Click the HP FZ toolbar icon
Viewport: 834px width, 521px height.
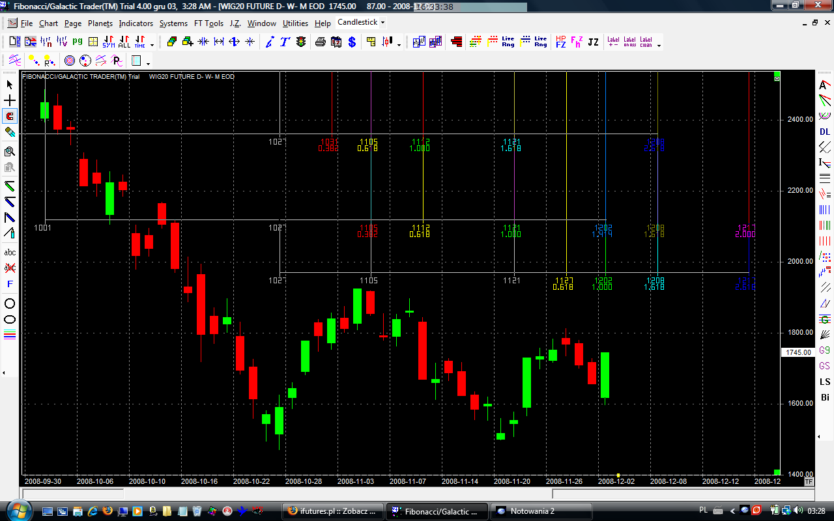coord(560,42)
